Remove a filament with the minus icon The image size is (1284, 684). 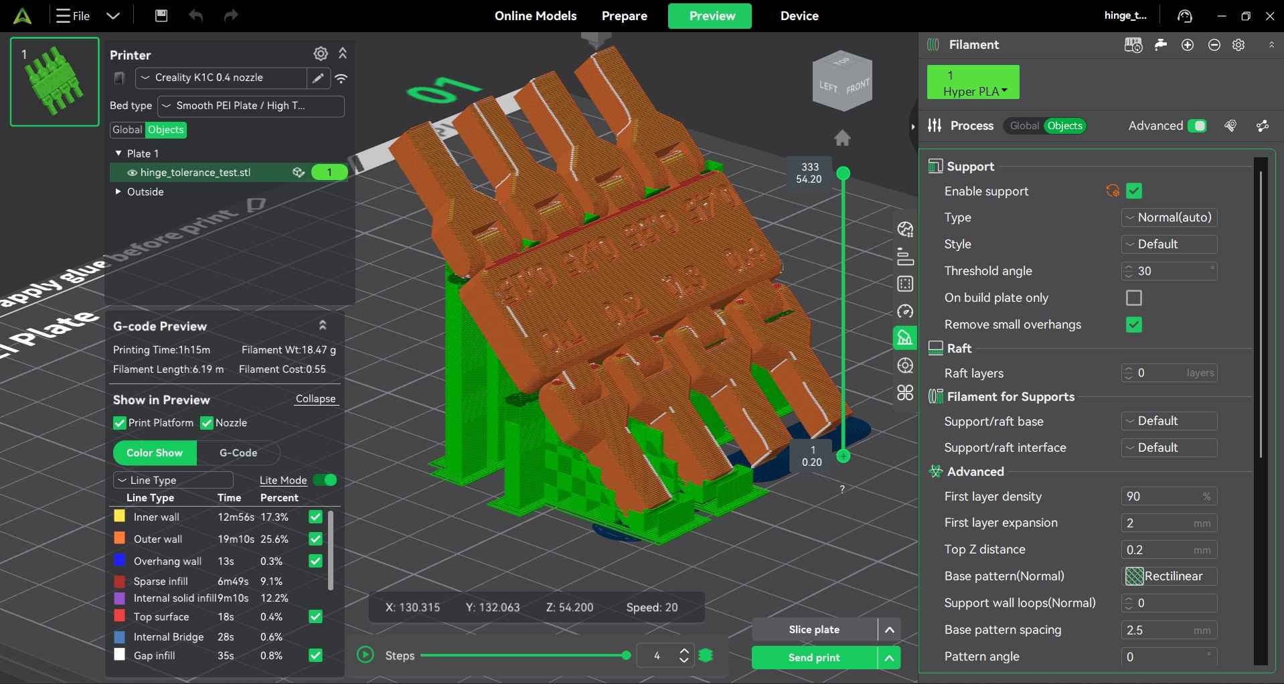click(x=1214, y=45)
